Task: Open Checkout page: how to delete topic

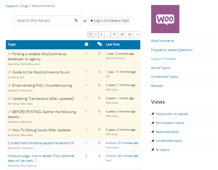Action: tap(41, 158)
